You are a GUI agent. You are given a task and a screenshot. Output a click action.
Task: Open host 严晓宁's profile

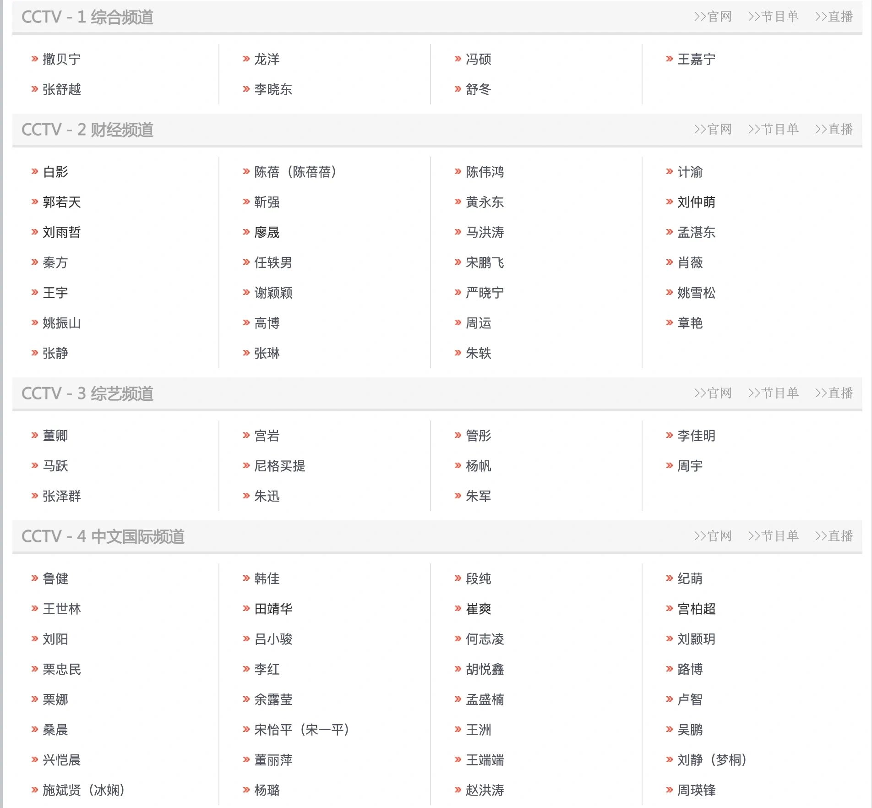[485, 293]
